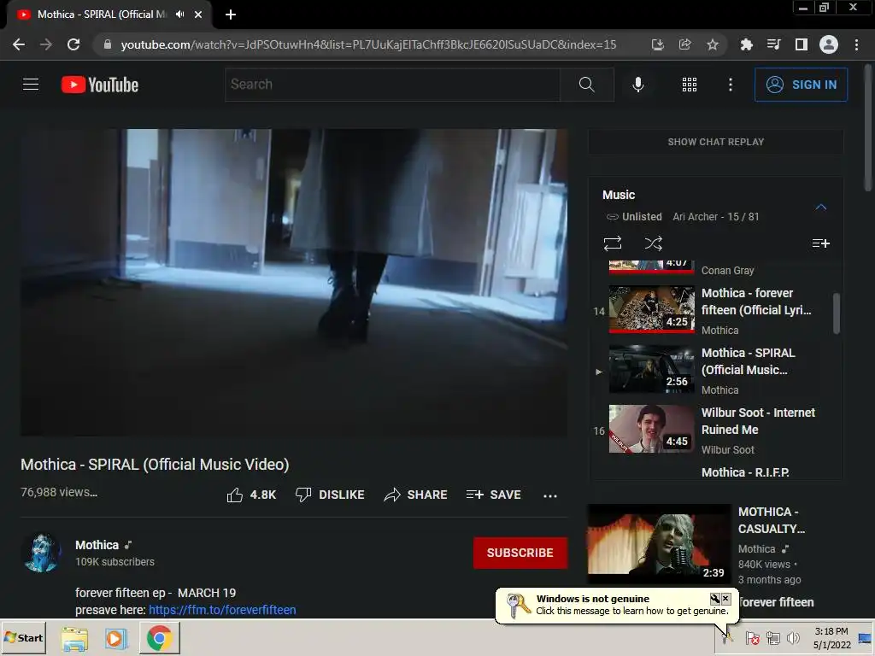Open system volume tray icon
The height and width of the screenshot is (656, 875).
coord(793,638)
